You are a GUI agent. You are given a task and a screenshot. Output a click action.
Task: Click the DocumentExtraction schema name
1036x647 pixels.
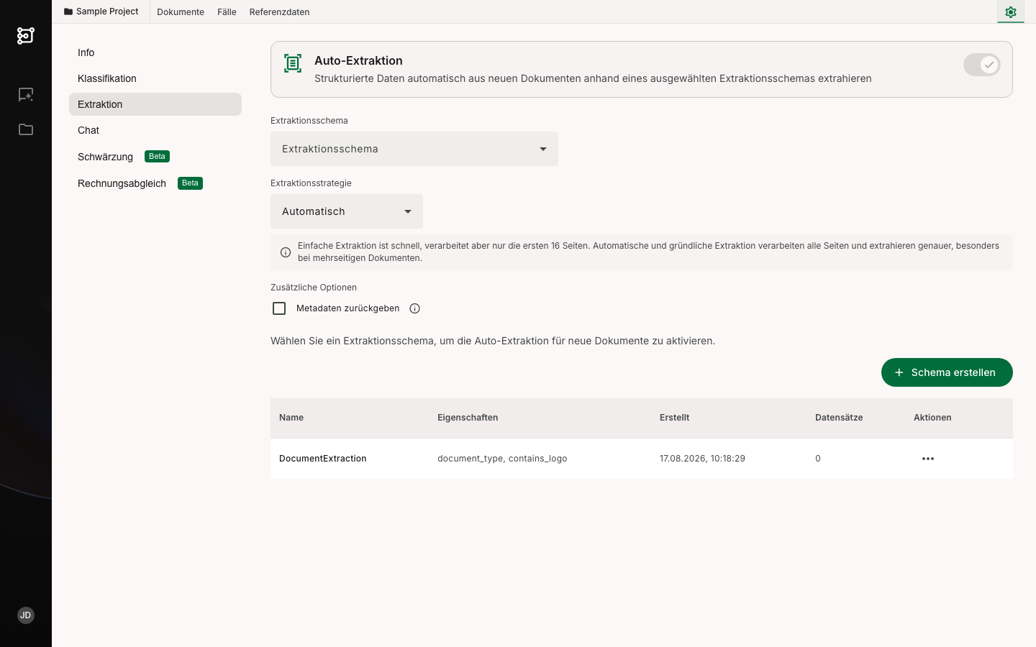tap(323, 459)
